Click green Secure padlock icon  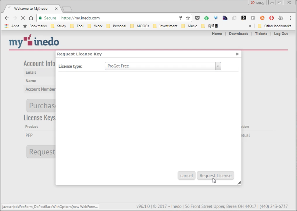click(x=40, y=18)
